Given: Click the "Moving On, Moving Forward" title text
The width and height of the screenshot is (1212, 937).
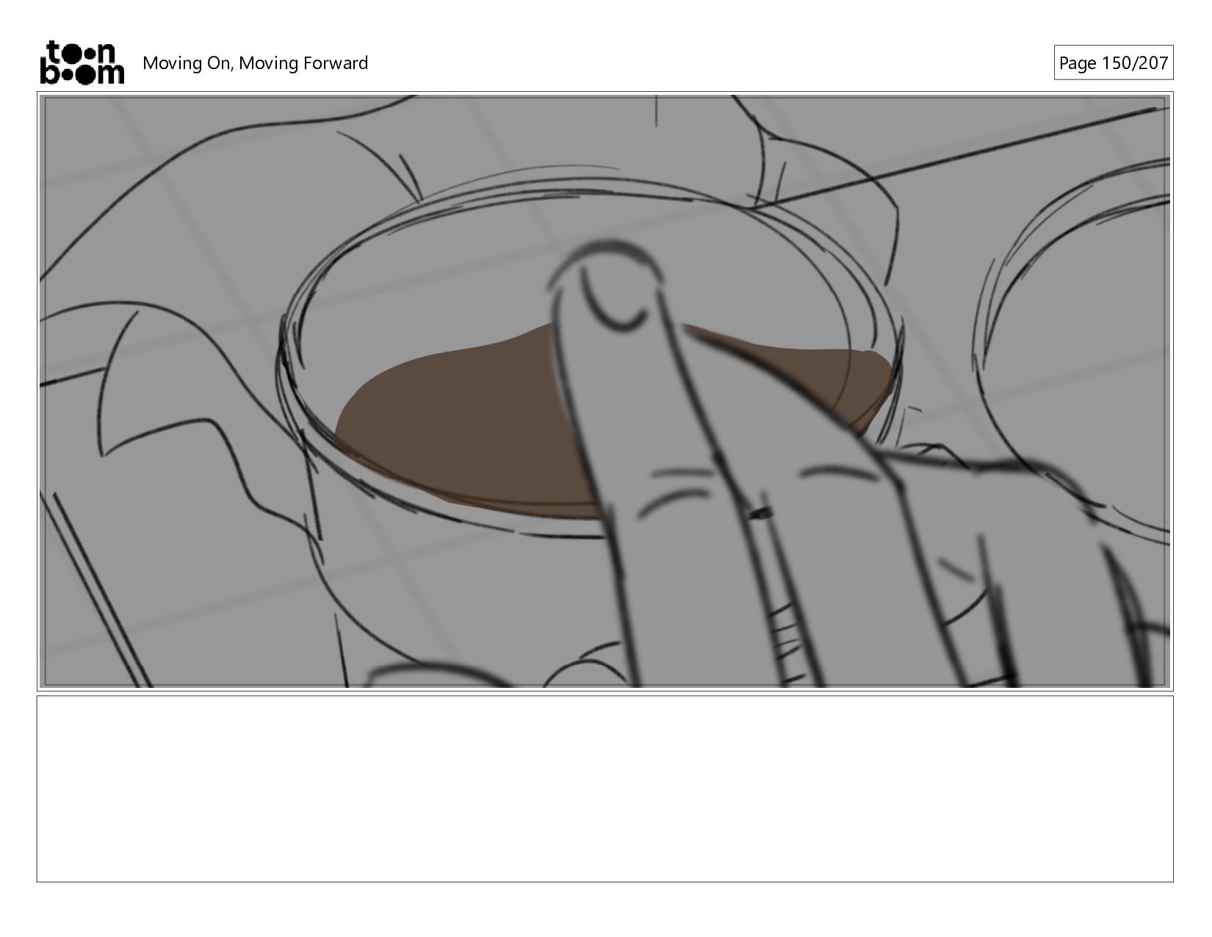Looking at the screenshot, I should coord(255,63).
